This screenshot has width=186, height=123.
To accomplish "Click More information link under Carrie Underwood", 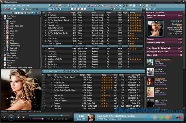I will click(160, 65).
